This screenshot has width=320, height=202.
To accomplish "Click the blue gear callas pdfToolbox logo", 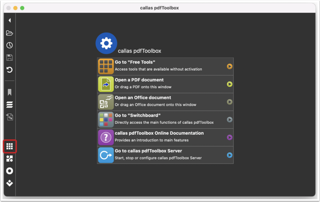I will tap(106, 43).
